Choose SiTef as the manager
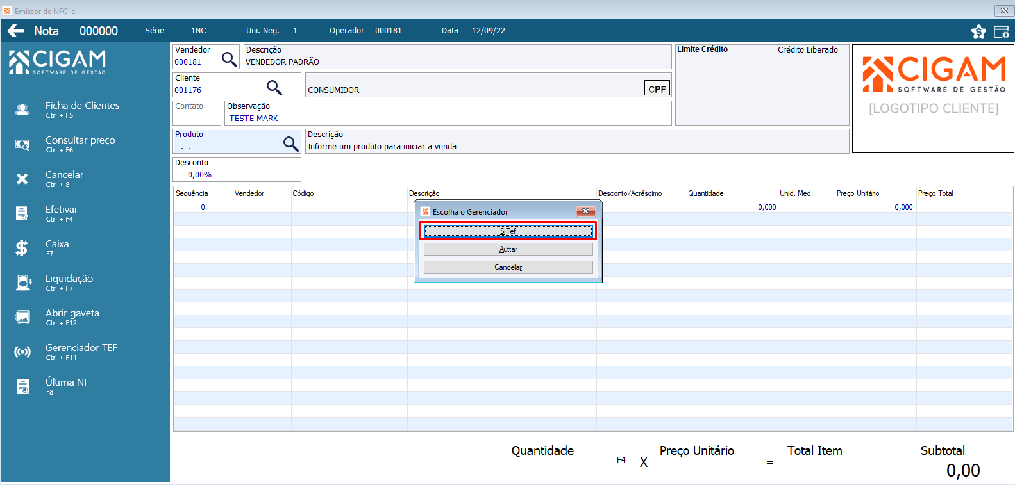Viewport: 1015px width, 485px height. [508, 231]
